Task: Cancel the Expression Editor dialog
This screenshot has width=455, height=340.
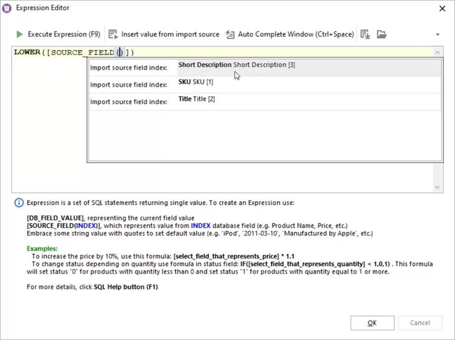Action: click(x=420, y=323)
